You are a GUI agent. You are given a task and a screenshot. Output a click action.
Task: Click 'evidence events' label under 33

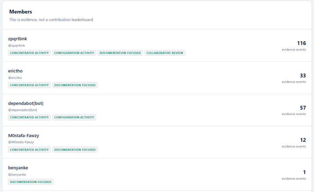tap(294, 82)
